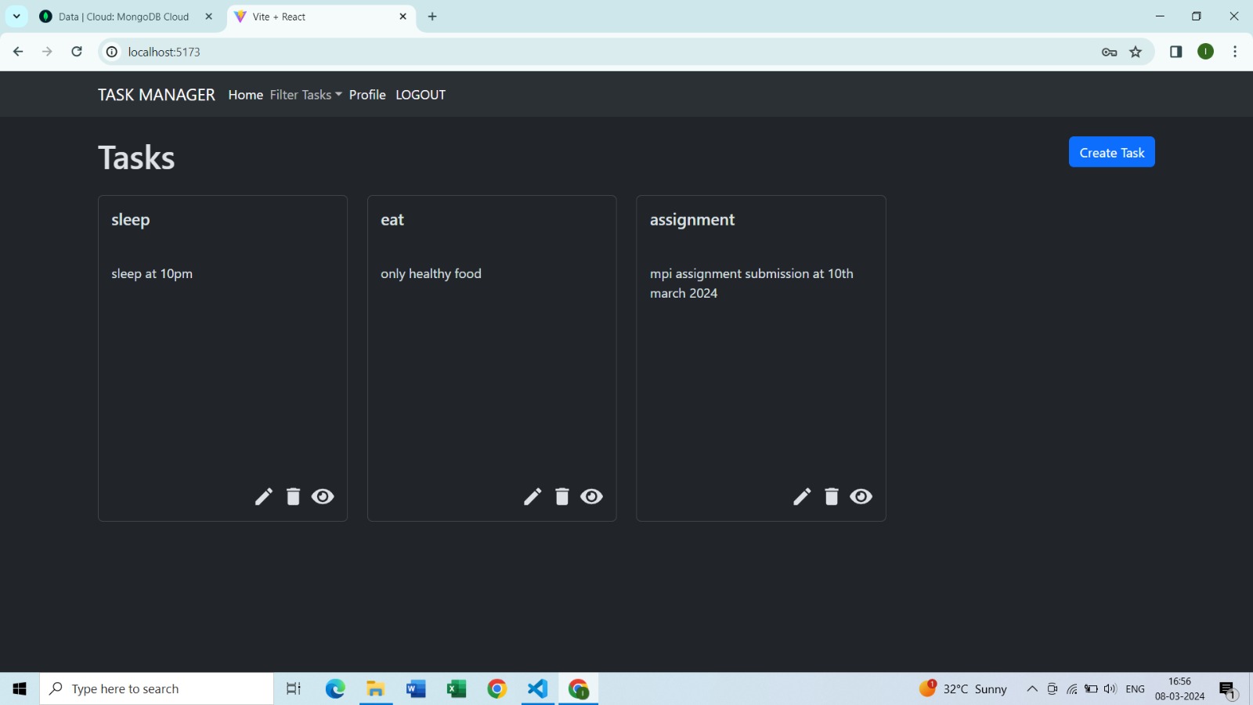Show hidden system tray icons
This screenshot has width=1253, height=705.
pyautogui.click(x=1032, y=689)
